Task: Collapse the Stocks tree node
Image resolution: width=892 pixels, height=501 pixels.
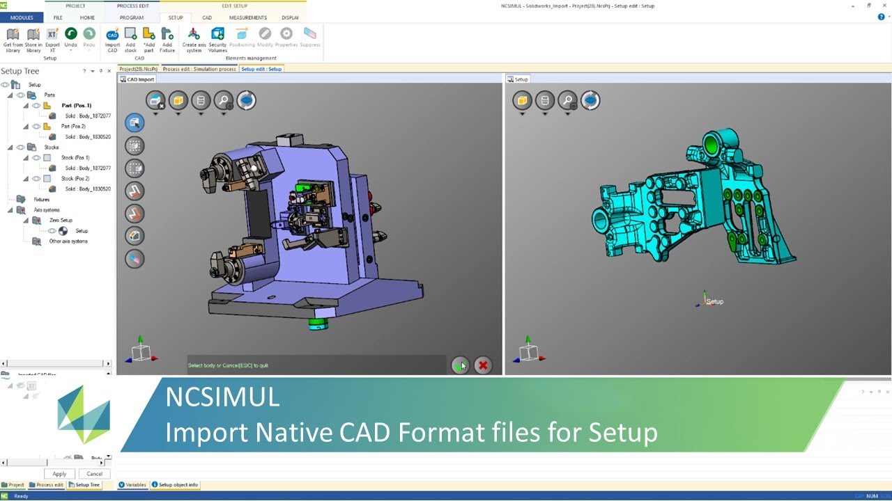Action: pyautogui.click(x=10, y=148)
